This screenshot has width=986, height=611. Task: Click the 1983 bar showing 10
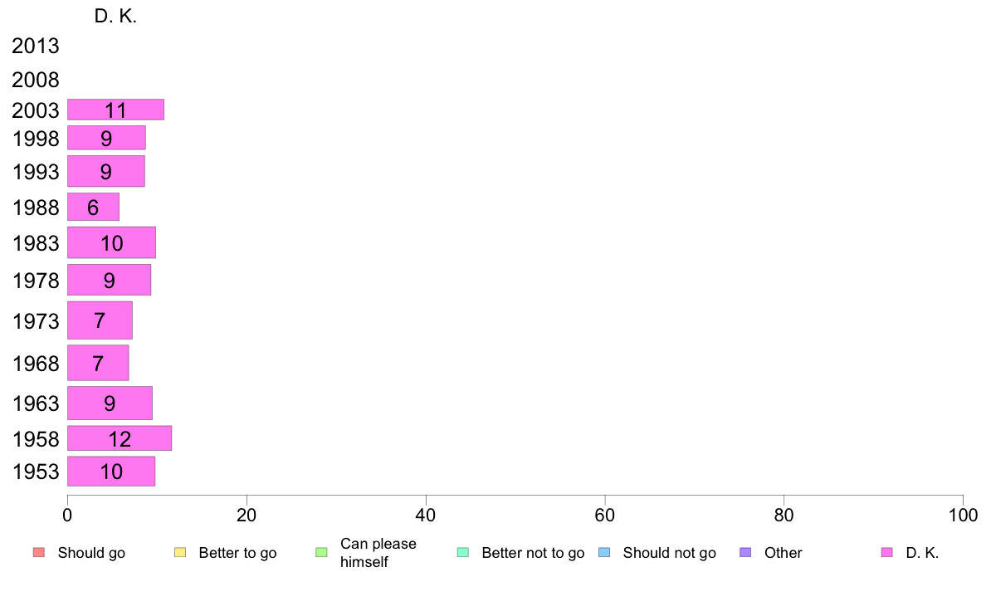[x=111, y=242]
